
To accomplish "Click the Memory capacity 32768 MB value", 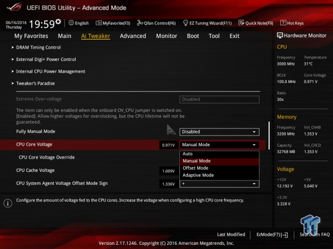I will point(286,152).
